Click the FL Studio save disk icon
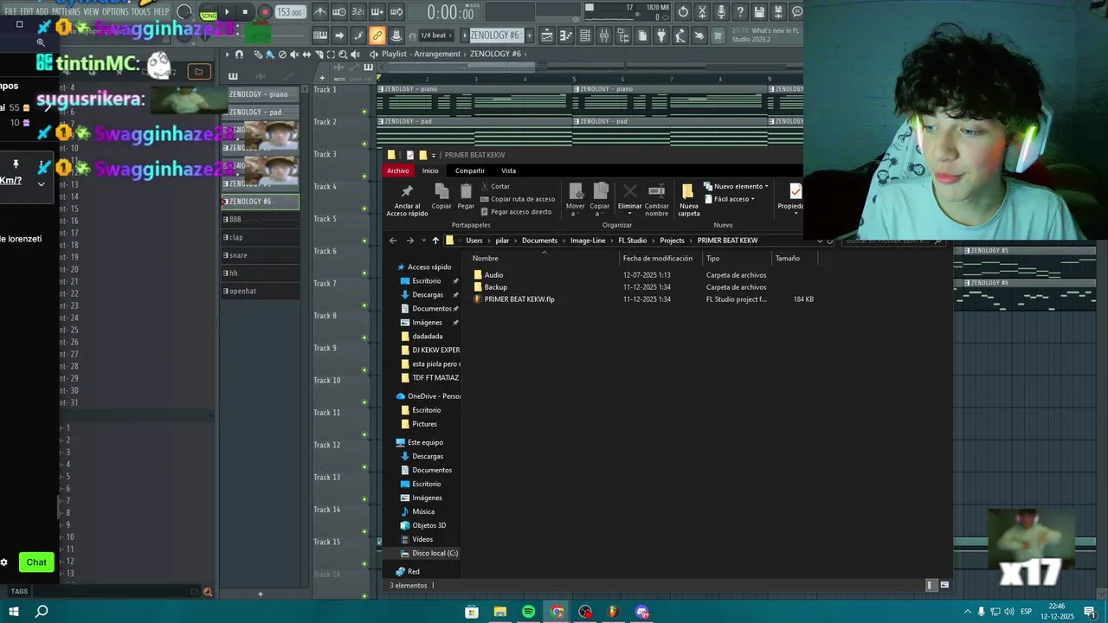1108x623 pixels. (759, 12)
